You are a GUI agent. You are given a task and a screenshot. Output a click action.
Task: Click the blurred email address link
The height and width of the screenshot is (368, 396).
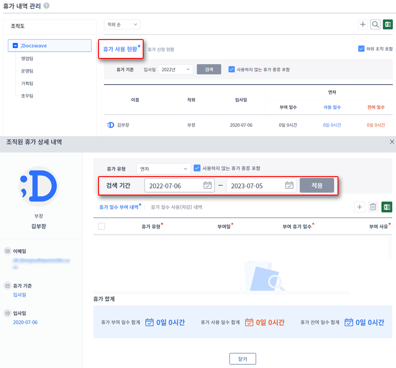click(41, 263)
